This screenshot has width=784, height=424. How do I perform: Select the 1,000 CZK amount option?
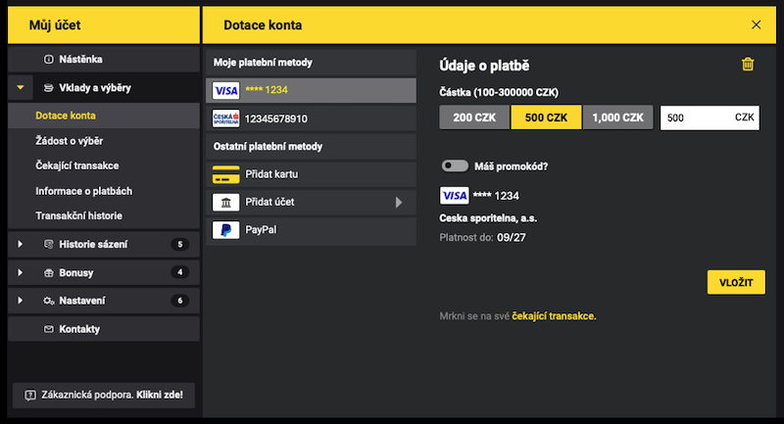coord(618,118)
